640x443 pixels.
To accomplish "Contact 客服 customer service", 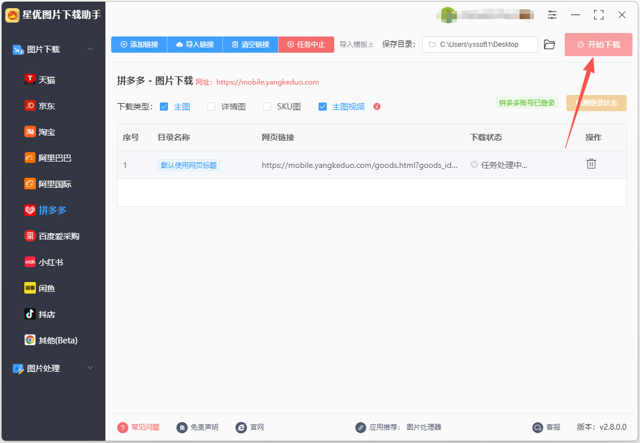I will point(547,427).
